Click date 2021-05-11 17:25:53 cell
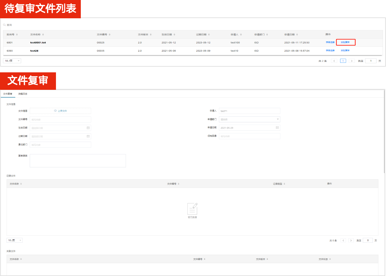 point(297,43)
